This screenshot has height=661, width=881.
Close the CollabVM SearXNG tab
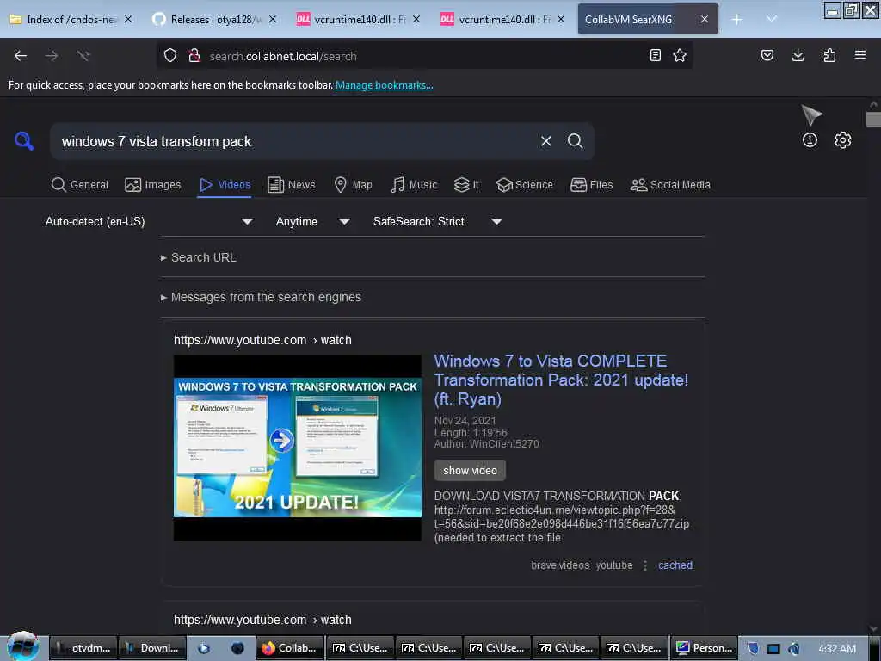point(704,19)
